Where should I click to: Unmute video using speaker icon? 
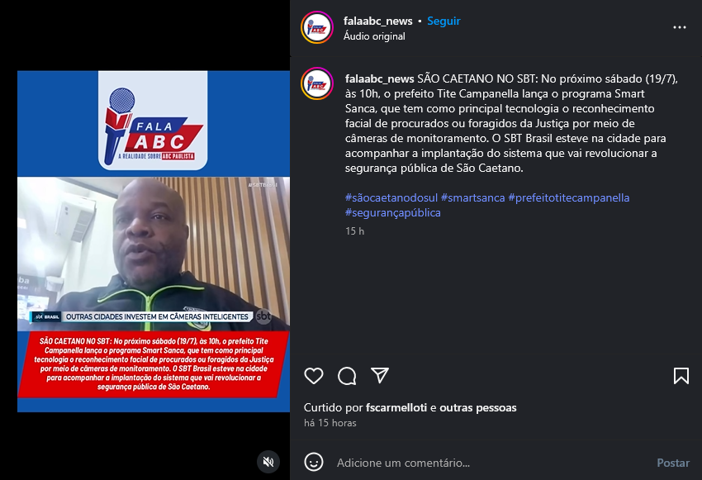point(268,462)
